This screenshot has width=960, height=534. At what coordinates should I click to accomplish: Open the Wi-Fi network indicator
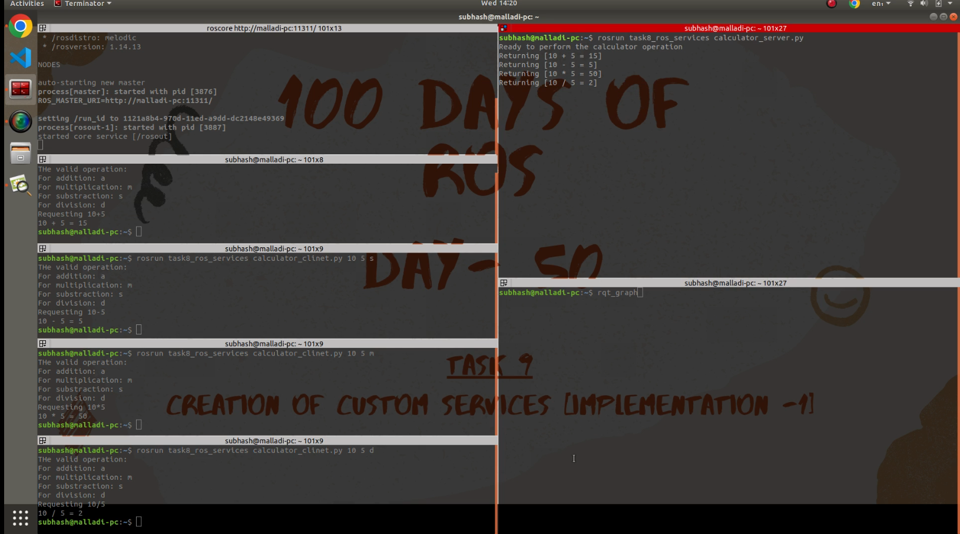point(911,4)
